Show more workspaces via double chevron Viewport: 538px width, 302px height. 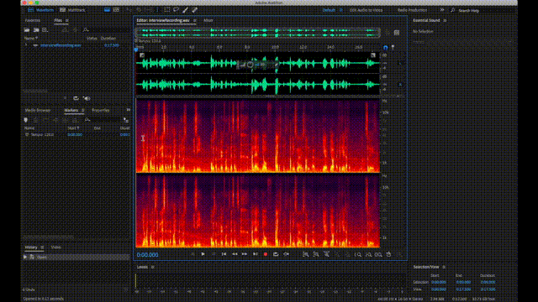(x=442, y=10)
